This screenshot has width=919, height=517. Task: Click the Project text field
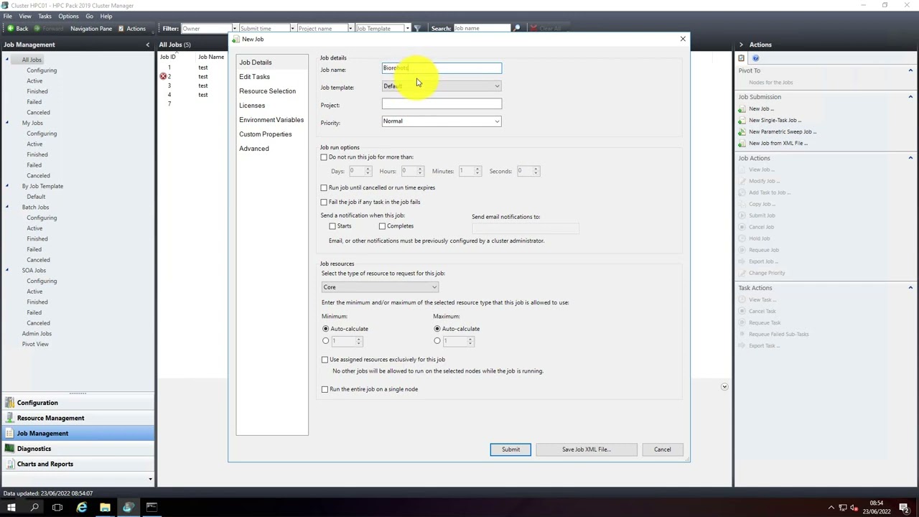click(x=442, y=104)
